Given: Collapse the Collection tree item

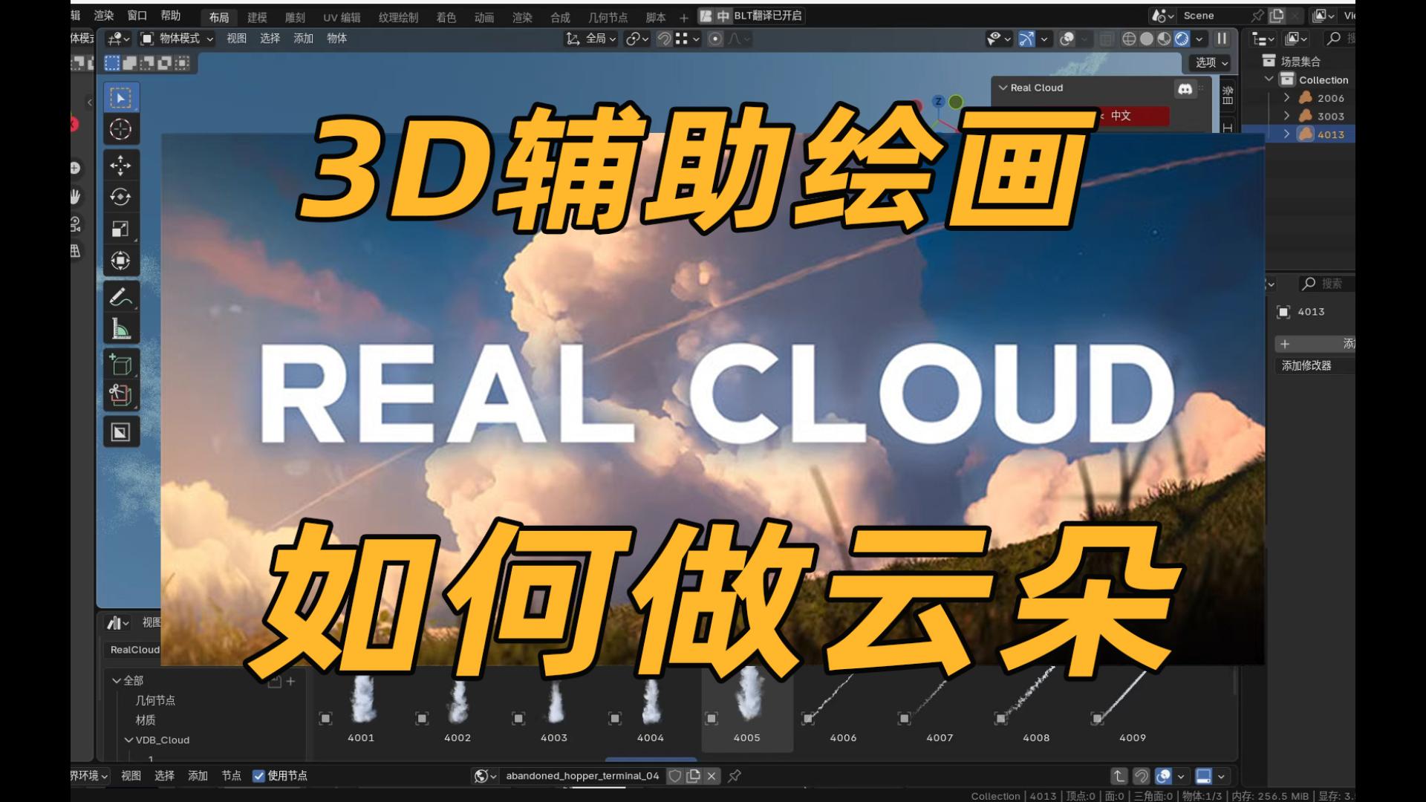Looking at the screenshot, I should [x=1269, y=79].
